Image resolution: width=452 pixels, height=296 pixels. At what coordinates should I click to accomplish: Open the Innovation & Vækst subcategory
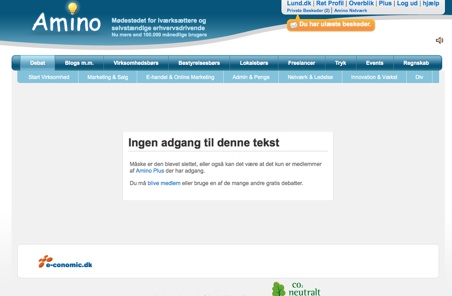point(374,77)
